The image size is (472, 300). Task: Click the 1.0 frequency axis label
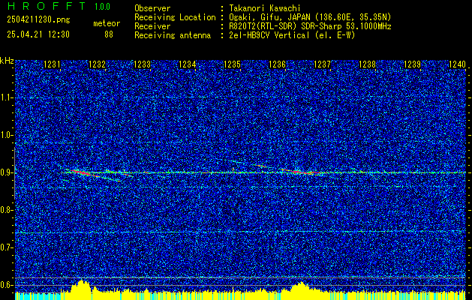(6, 135)
